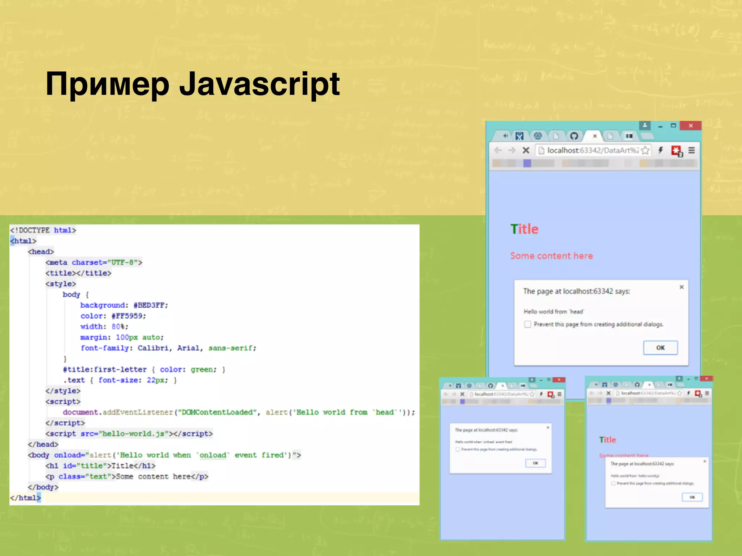Open hamburger menu in the bottom-left browser
The image size is (742, 556).
tap(559, 394)
